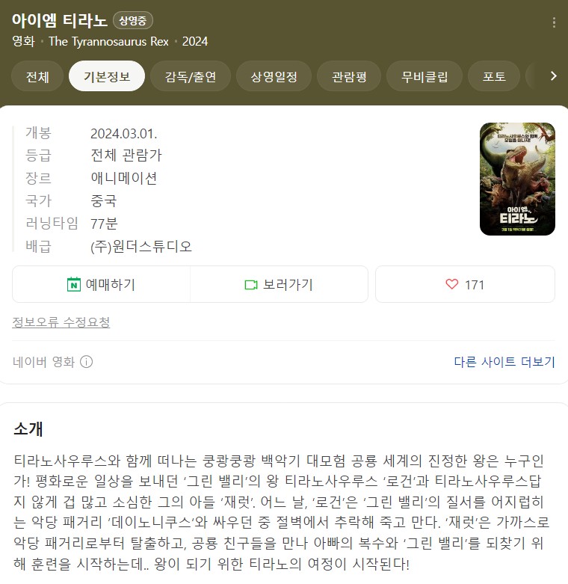Screen dimensions: 568x584
Task: Click the Naver calendar booking icon
Action: pos(74,285)
